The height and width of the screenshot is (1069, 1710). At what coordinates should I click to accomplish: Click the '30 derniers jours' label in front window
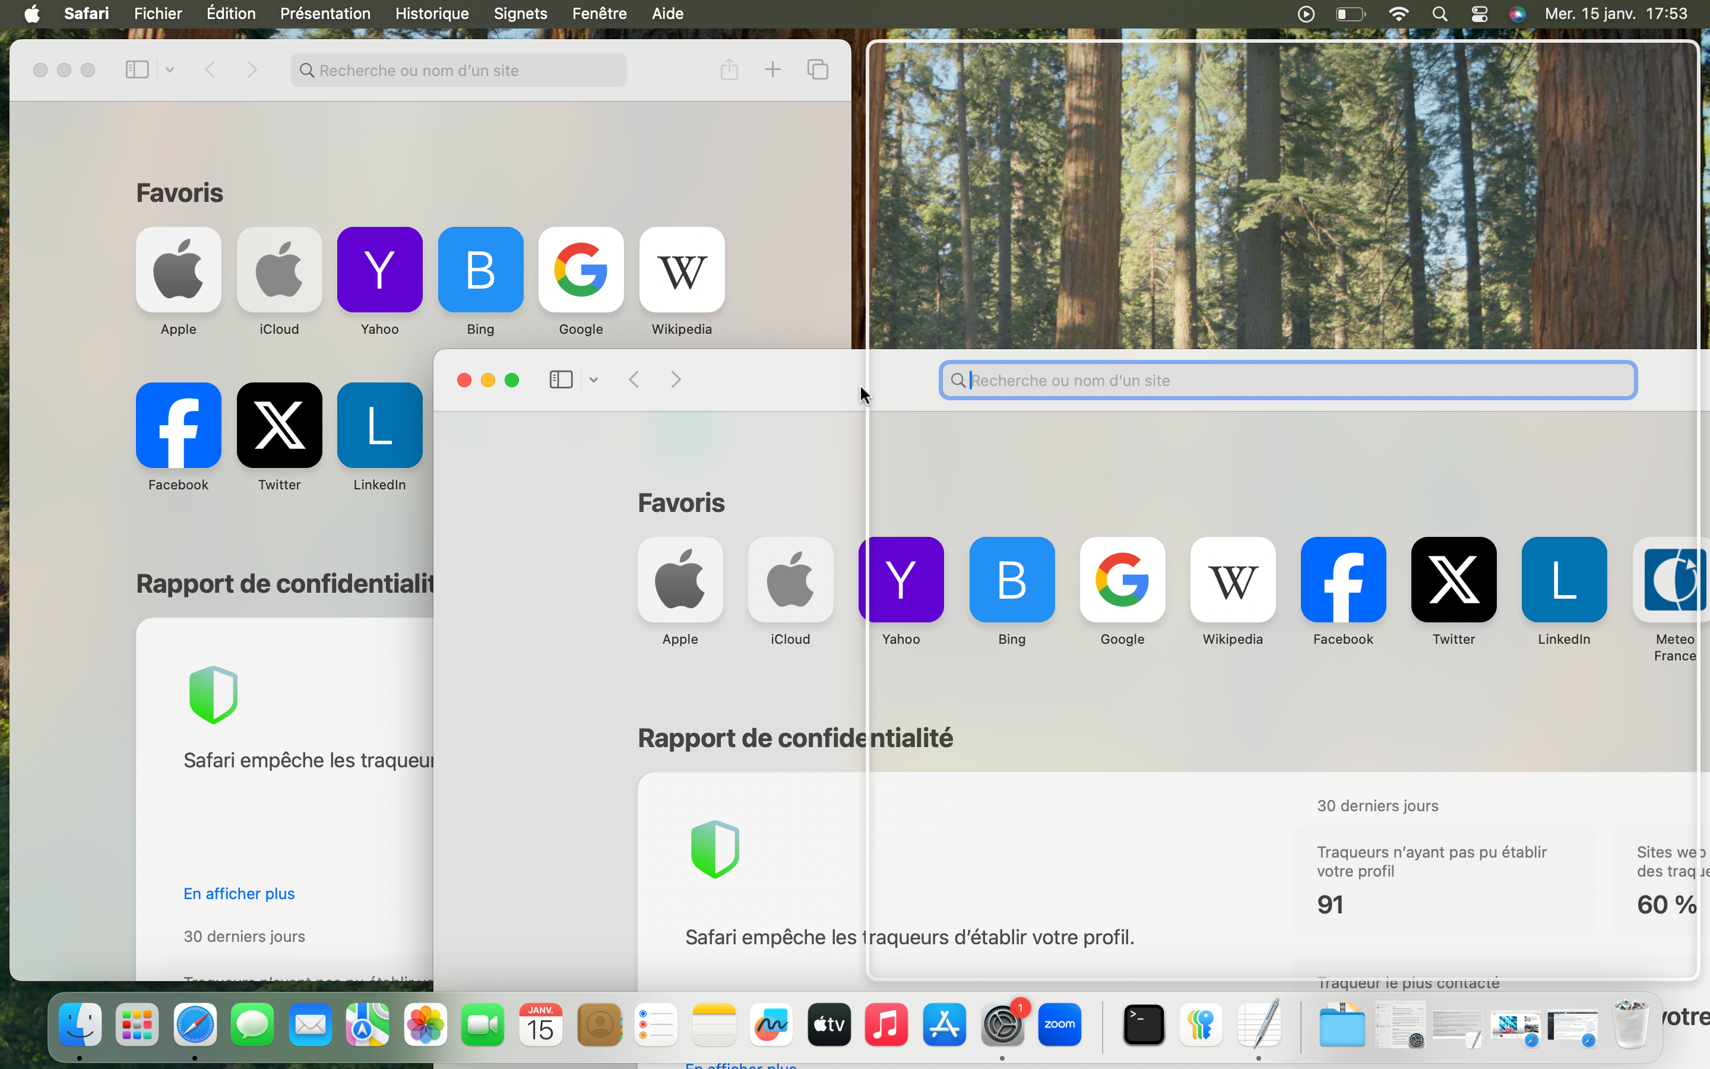click(1377, 806)
